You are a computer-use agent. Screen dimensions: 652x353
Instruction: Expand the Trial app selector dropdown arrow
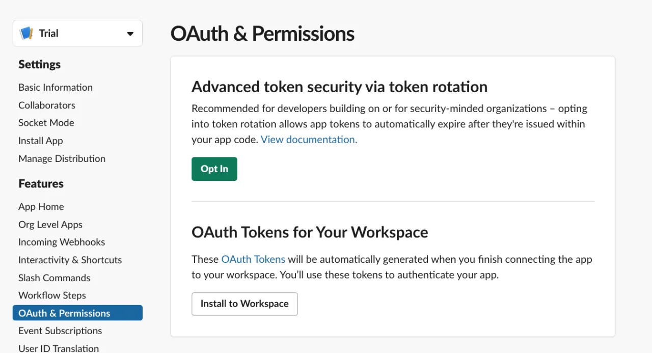click(130, 34)
